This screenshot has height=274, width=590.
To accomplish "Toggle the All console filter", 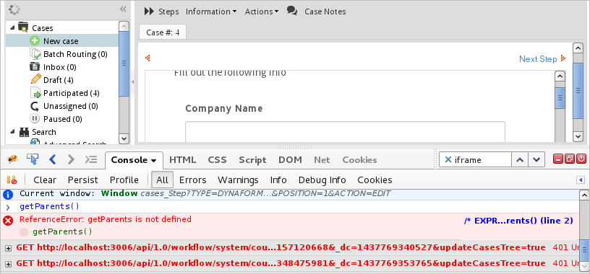I will [x=162, y=180].
